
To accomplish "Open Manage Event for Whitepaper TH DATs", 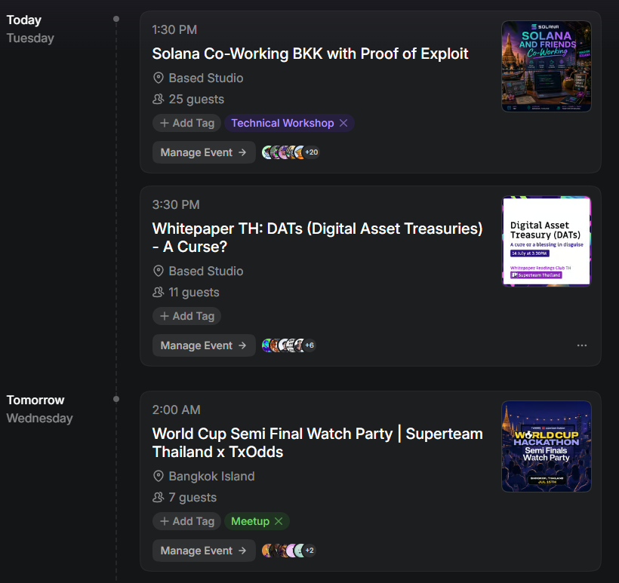I will coord(204,345).
